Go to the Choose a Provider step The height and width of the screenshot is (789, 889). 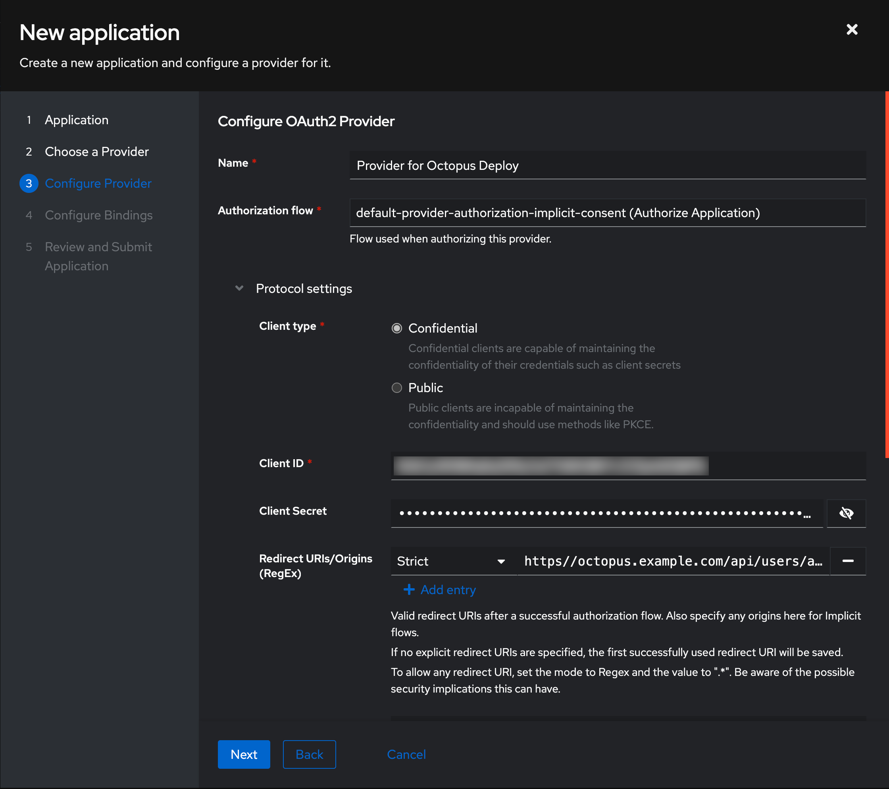(96, 151)
